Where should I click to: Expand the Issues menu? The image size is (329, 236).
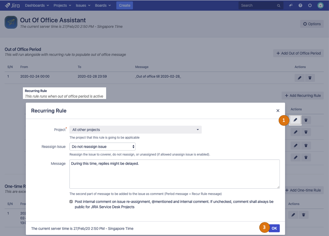(x=83, y=5)
